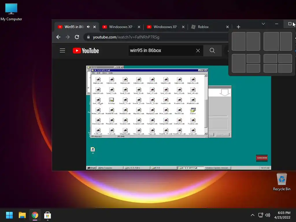Switch to the Win95 in 86box tab
Image resolution: width=296 pixels, height=222 pixels.
click(x=74, y=27)
